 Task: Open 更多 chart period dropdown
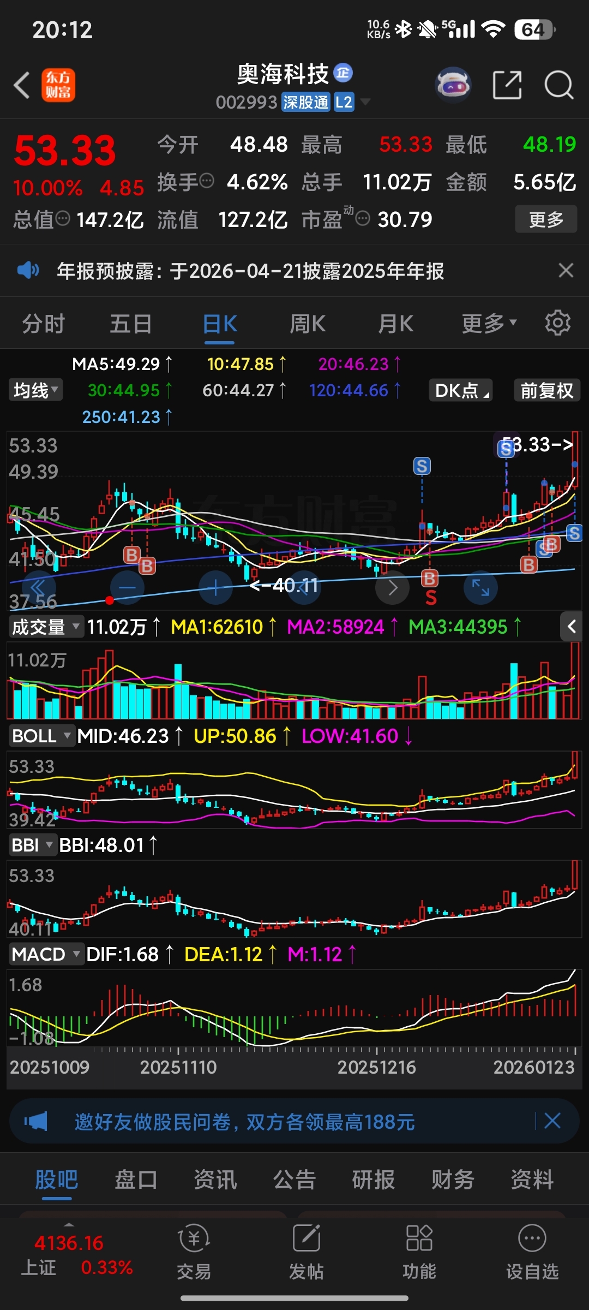tap(489, 323)
